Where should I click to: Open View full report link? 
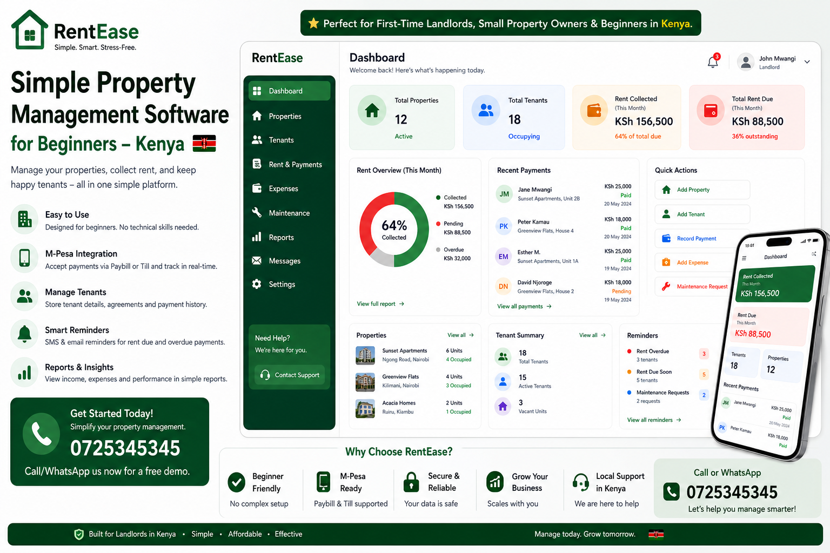pyautogui.click(x=380, y=304)
